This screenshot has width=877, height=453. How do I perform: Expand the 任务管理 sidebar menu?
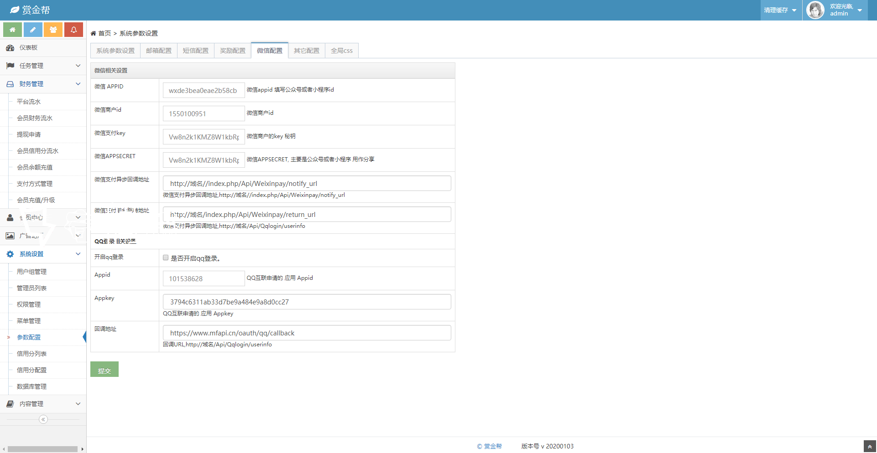pyautogui.click(x=43, y=66)
